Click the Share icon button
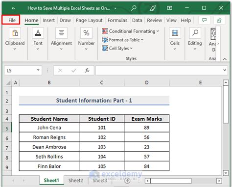 (219, 20)
